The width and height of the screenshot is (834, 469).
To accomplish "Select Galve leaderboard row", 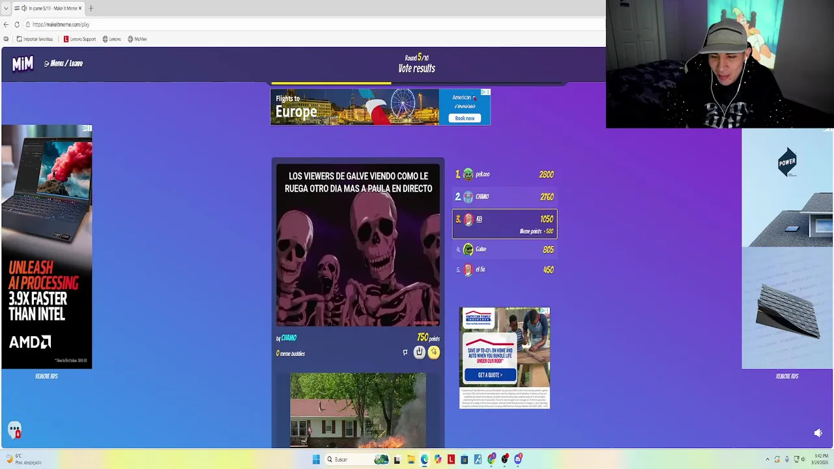I will (x=505, y=249).
